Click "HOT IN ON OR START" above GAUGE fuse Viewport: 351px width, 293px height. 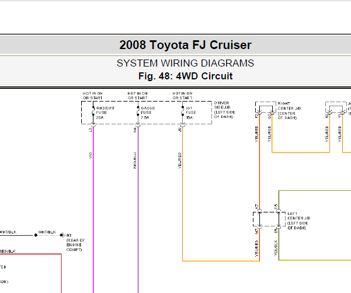138,96
